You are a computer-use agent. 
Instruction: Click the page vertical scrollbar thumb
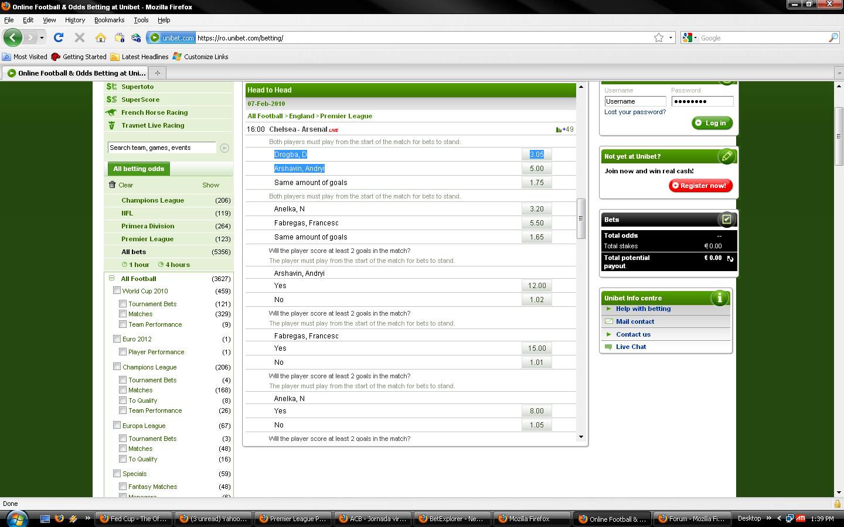[x=838, y=136]
